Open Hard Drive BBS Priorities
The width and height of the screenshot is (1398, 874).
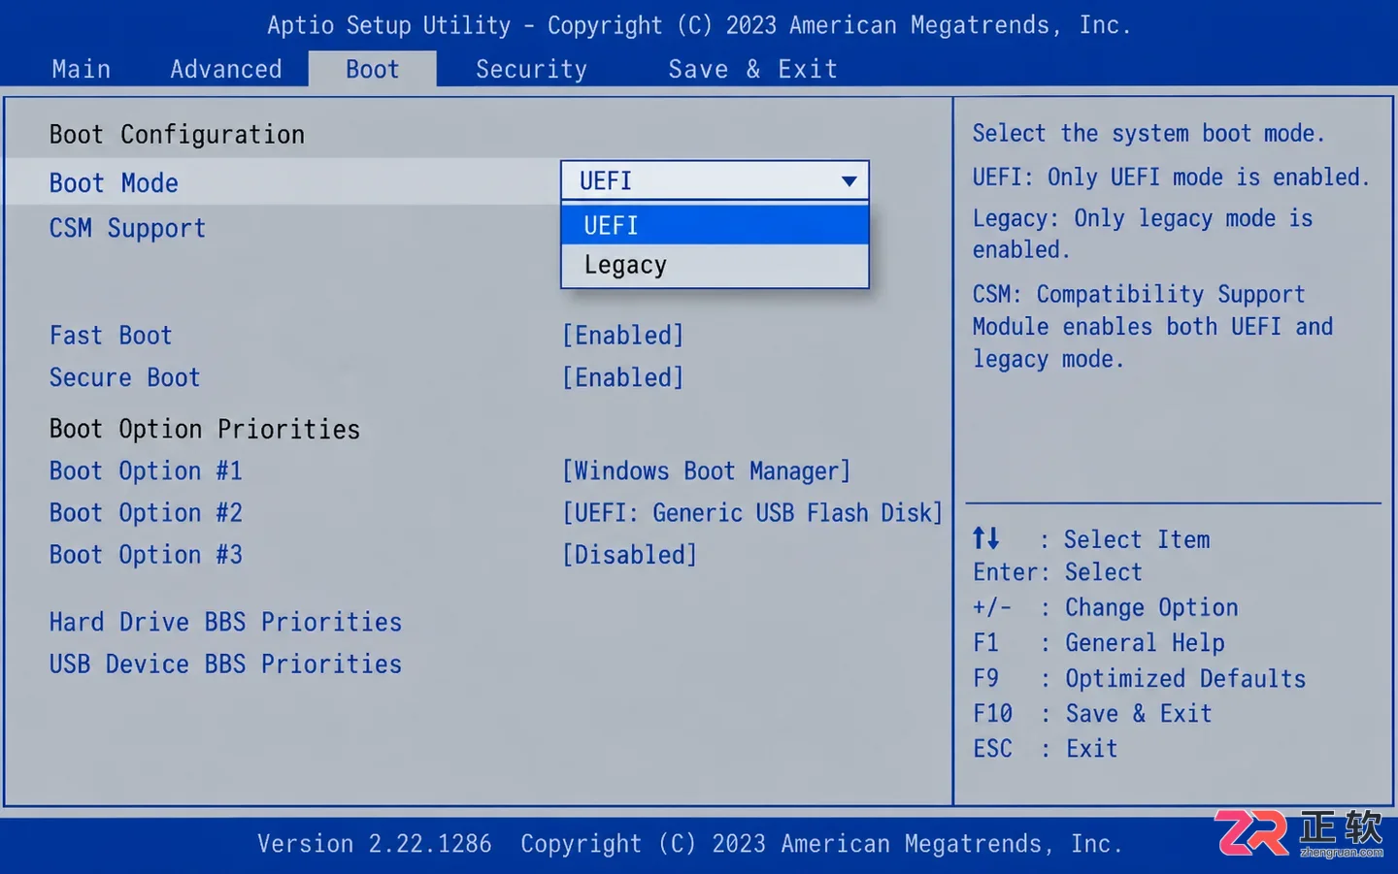coord(225,622)
